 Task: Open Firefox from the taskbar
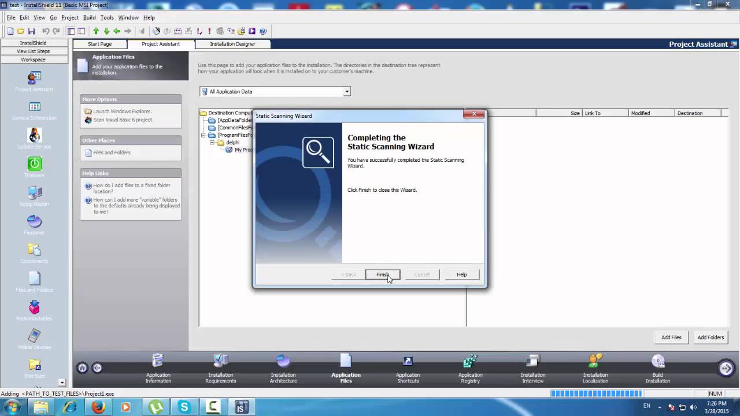[98, 407]
